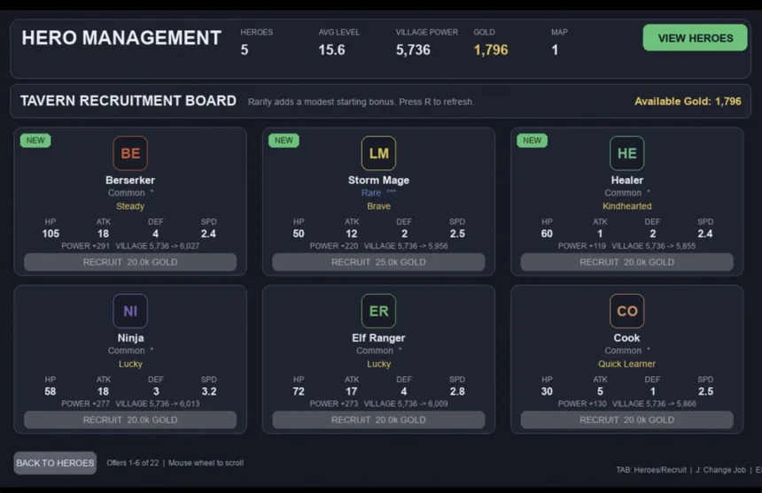This screenshot has width=762, height=493.
Task: Click Berserker HP value 105
Action: 51,234
